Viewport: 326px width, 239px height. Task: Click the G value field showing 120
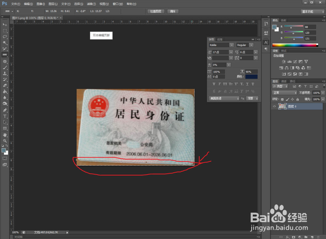pyautogui.click(x=310, y=33)
